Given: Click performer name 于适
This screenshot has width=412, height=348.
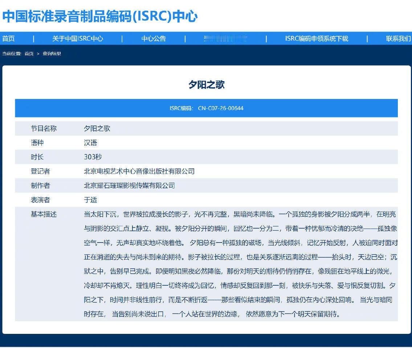Looking at the screenshot, I should coord(90,200).
